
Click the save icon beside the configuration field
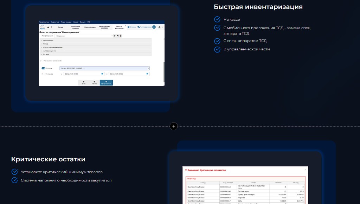point(117,36)
